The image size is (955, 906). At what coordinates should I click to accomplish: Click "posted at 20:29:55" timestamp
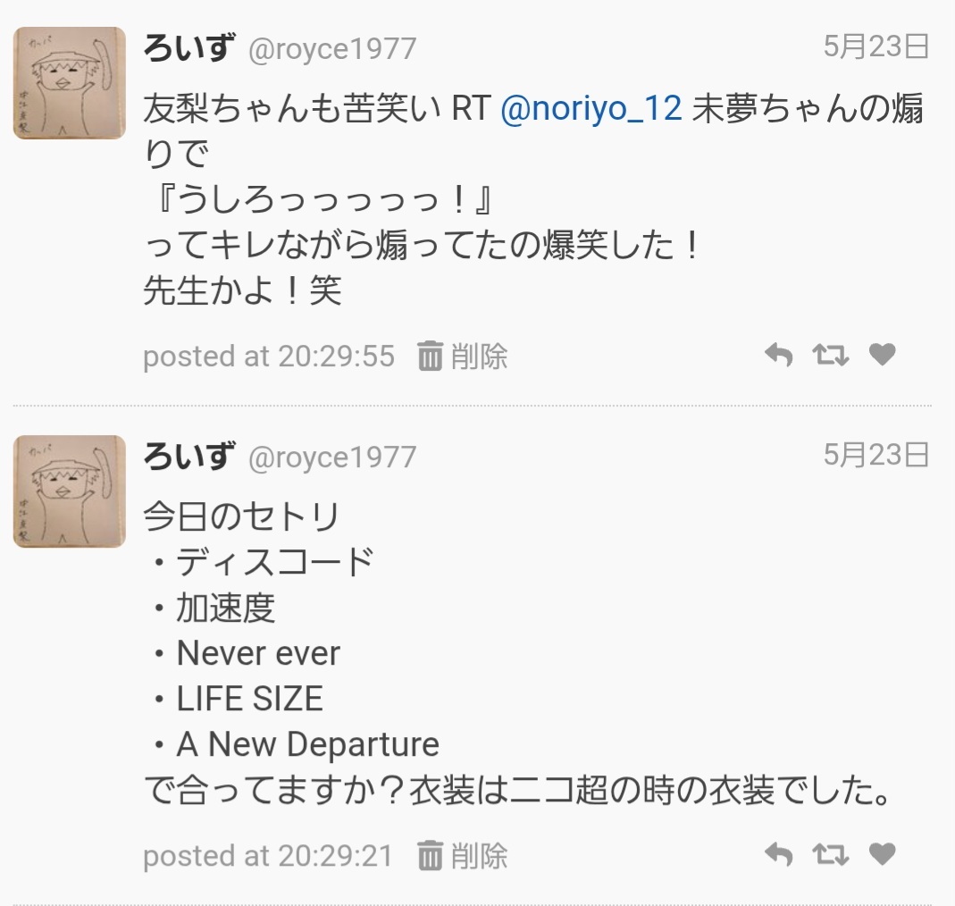click(x=268, y=357)
